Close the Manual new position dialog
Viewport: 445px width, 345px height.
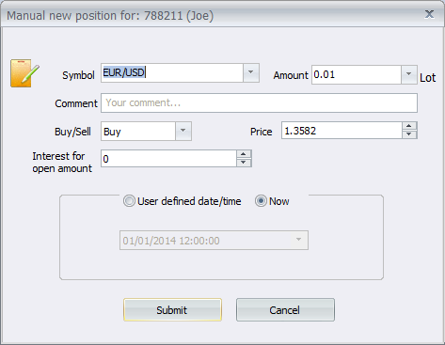coord(429,14)
